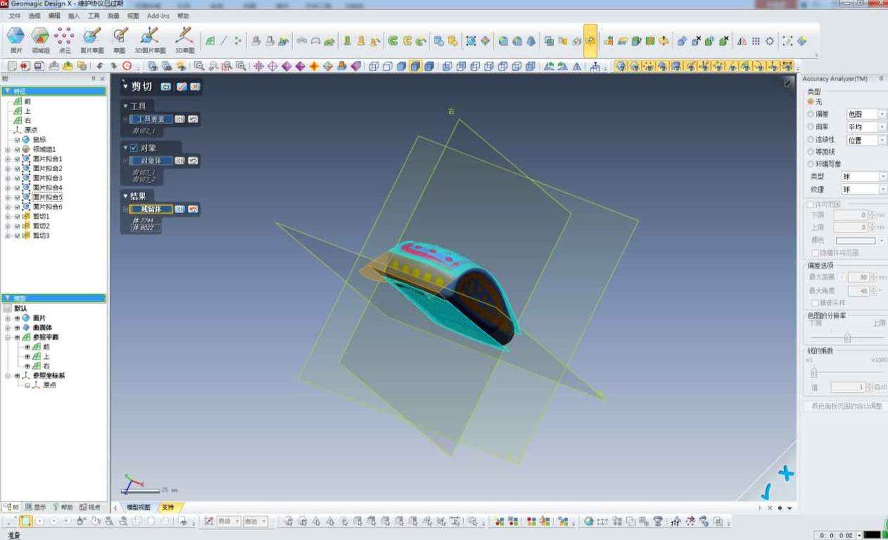
Task: Click the new document icon
Action: click(x=11, y=66)
